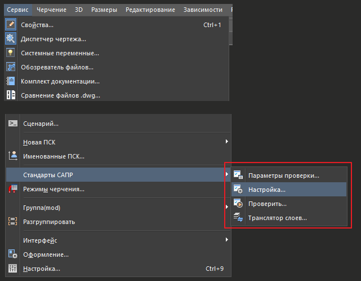This screenshot has width=361, height=281.
Task: Click the Разгруппировать brackets icon
Action: [12, 221]
